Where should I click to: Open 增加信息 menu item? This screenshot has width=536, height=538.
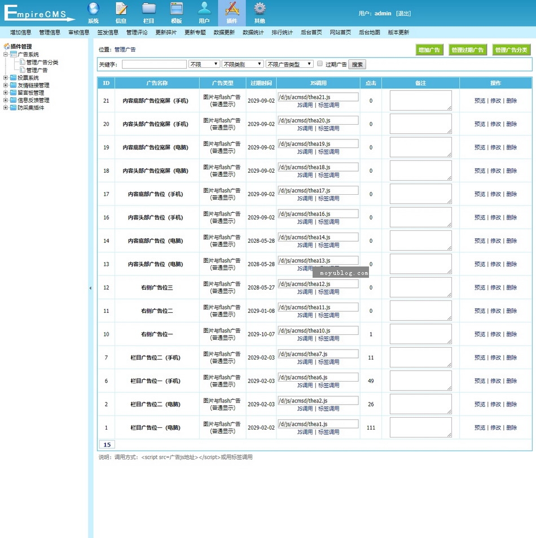tap(21, 32)
